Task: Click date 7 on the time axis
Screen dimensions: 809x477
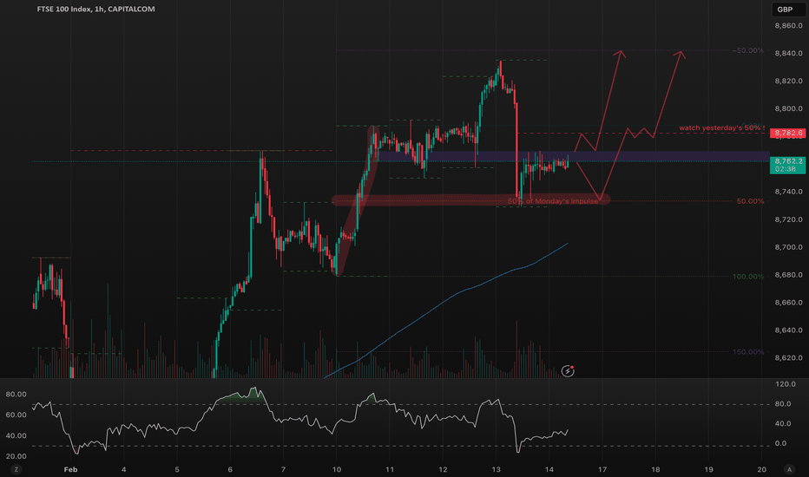Action: point(283,469)
